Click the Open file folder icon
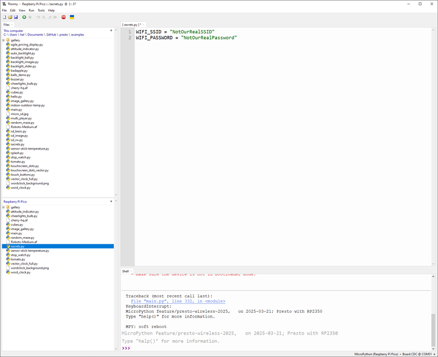Screen dimensions: 438x357 coord(10,18)
